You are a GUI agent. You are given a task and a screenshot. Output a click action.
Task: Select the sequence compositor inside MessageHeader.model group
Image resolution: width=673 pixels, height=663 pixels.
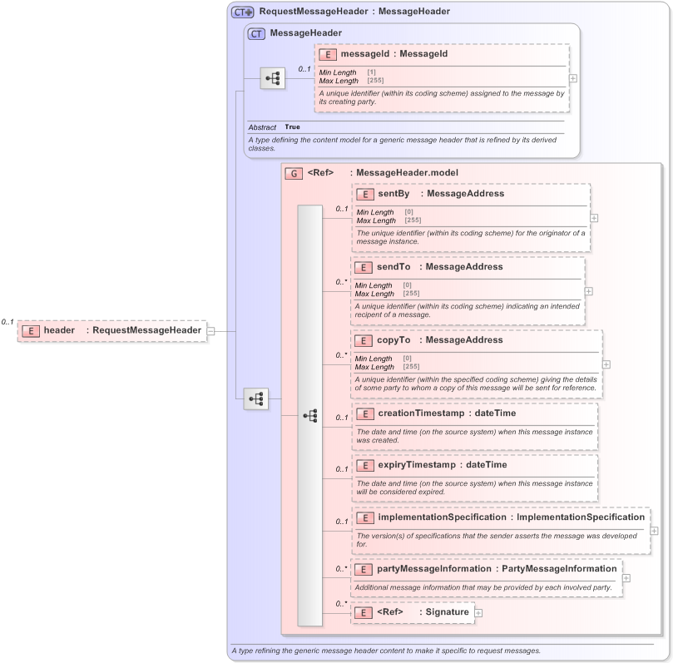(310, 414)
